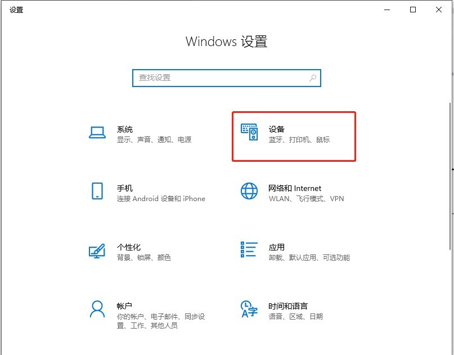Viewport: 454px width, 355px height.
Task: Click the vertical scrollbar of Settings window
Action: tap(450, 176)
